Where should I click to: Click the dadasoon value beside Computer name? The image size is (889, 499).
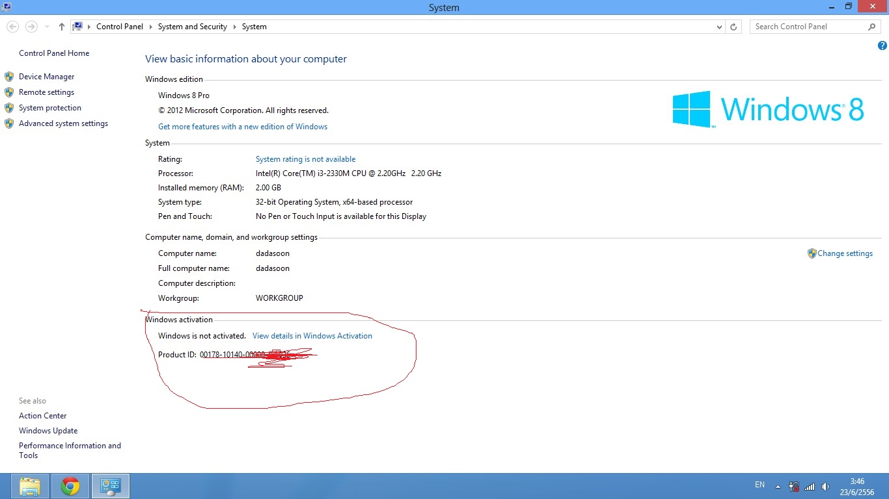point(273,253)
